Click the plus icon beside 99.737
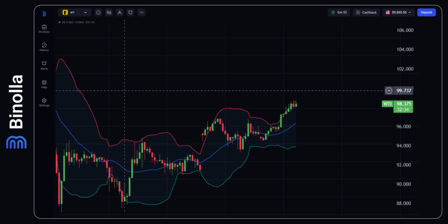This screenshot has width=448, height=224. 388,91
